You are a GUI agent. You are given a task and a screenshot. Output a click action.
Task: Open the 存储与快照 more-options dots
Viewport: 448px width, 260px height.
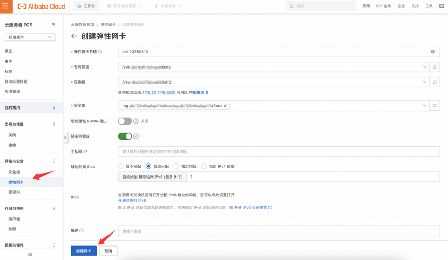(54, 208)
